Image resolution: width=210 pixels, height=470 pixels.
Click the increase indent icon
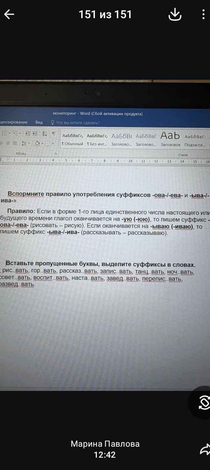coord(35,134)
